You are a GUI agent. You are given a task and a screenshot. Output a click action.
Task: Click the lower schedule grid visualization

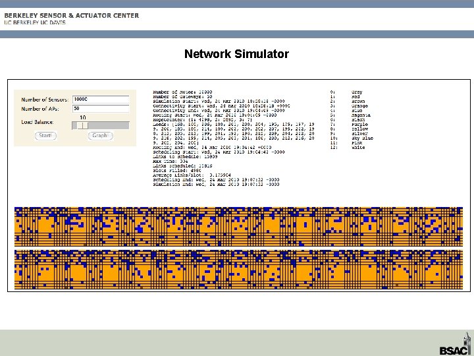pos(238,270)
